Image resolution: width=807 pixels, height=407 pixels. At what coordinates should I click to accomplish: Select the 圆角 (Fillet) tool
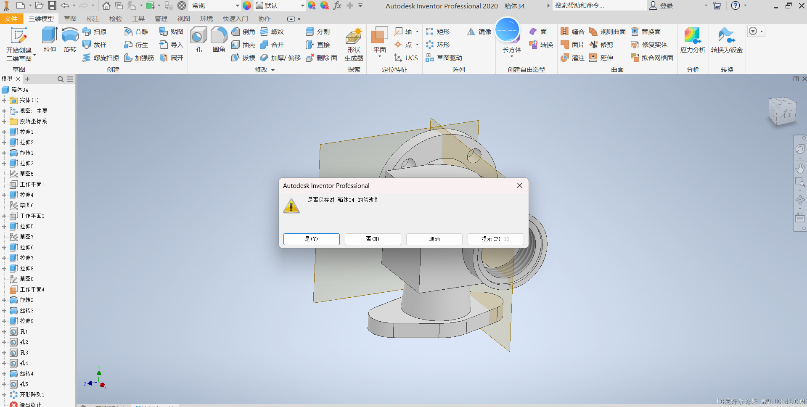[219, 40]
